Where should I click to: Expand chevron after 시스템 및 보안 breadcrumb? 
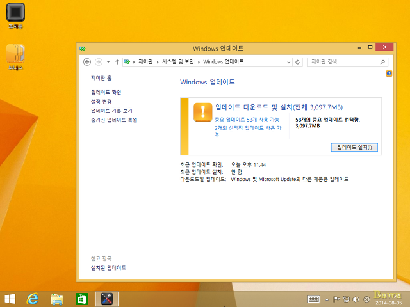point(199,62)
